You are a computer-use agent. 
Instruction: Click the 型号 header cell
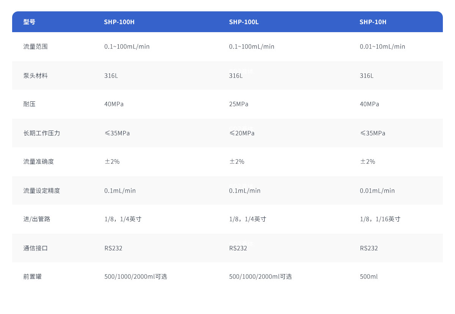click(29, 22)
